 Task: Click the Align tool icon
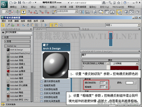pos(87,12)
